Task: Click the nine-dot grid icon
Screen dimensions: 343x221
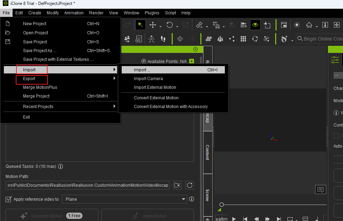Action: [243, 39]
